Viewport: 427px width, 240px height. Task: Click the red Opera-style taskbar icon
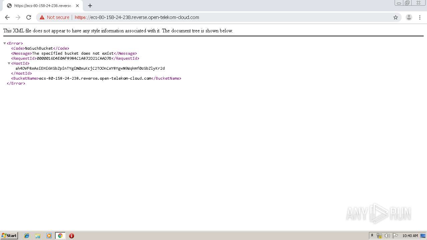71,236
